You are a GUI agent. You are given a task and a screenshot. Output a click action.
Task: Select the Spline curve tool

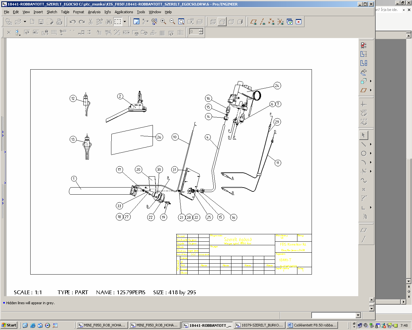tap(364, 180)
